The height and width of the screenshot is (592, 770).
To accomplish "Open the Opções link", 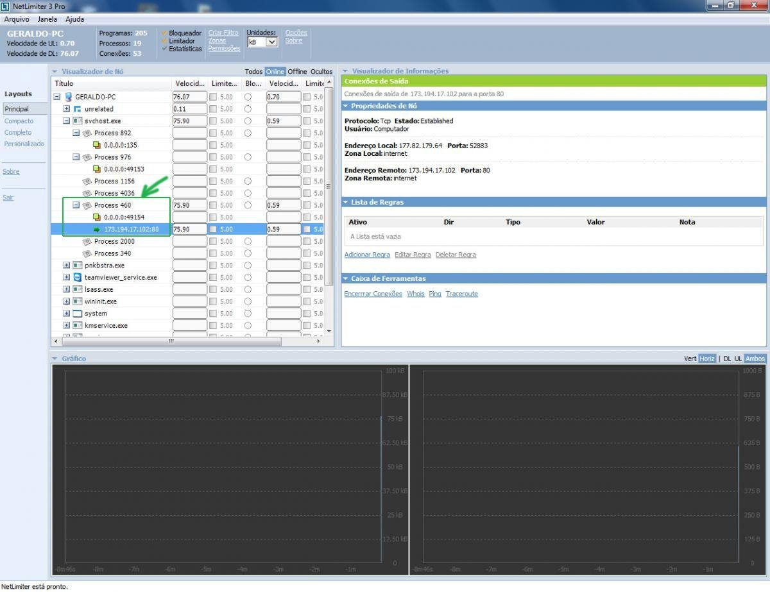I will (296, 33).
